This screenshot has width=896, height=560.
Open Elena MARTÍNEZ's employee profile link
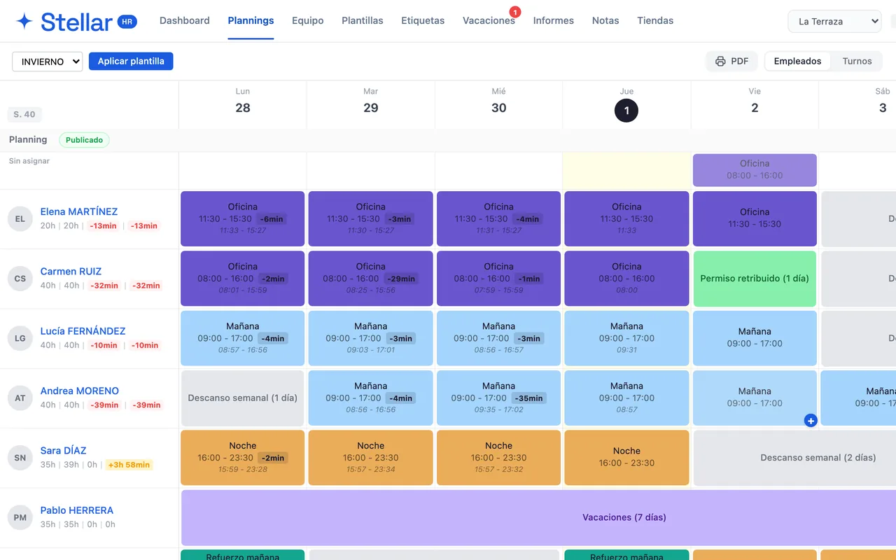(79, 212)
